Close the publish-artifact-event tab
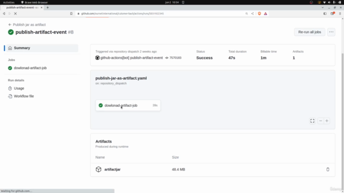344x193 pixels. pyautogui.click(x=41, y=8)
